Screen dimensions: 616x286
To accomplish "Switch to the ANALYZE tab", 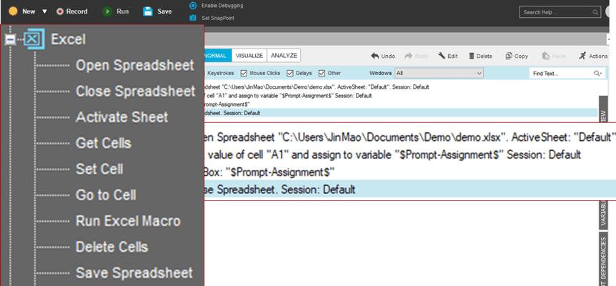I will [284, 56].
